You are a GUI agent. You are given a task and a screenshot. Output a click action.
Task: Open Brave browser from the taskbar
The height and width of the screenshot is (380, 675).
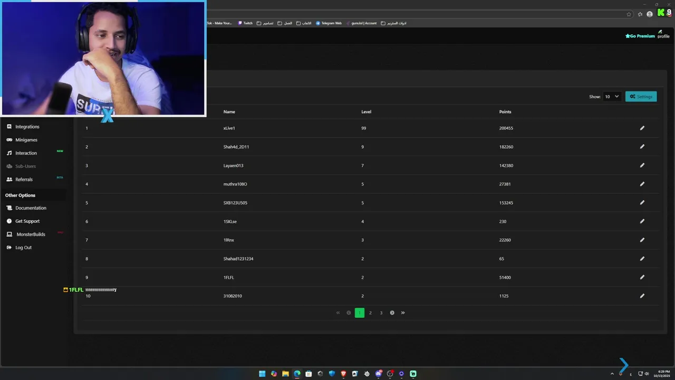pos(343,374)
